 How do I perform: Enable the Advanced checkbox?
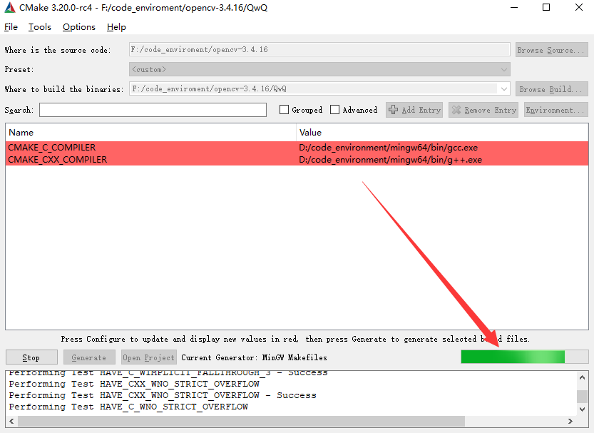pos(334,110)
